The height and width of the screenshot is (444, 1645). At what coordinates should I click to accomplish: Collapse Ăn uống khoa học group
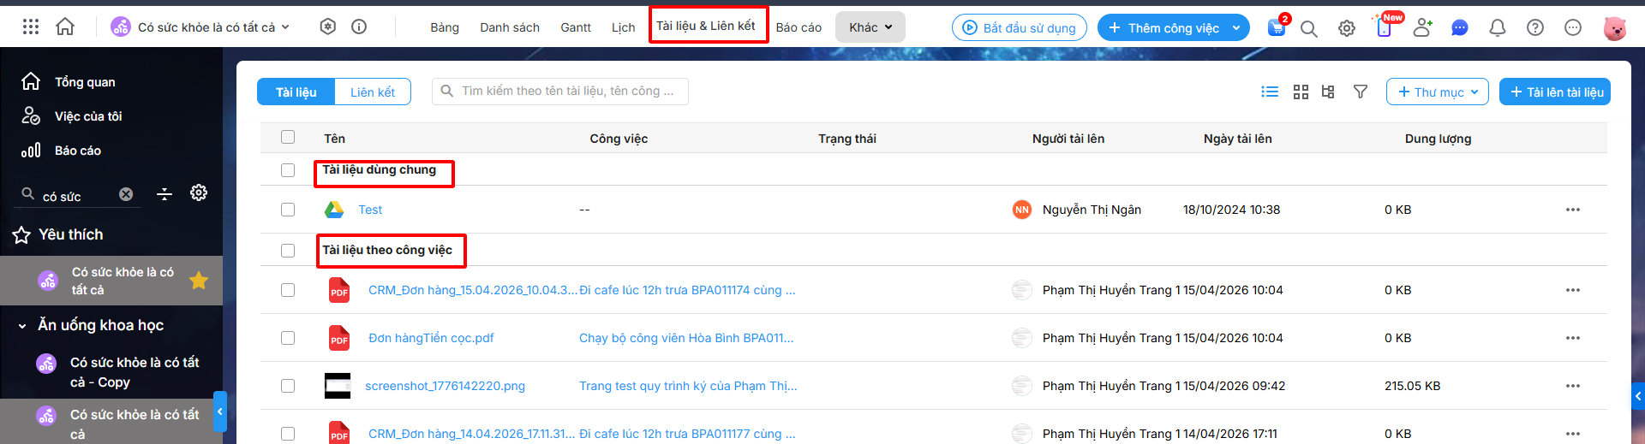[22, 326]
